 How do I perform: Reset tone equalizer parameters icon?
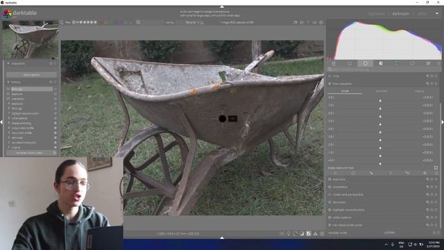[432, 84]
